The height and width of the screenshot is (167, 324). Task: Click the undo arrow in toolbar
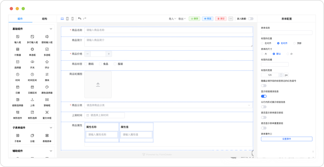[x=79, y=19]
